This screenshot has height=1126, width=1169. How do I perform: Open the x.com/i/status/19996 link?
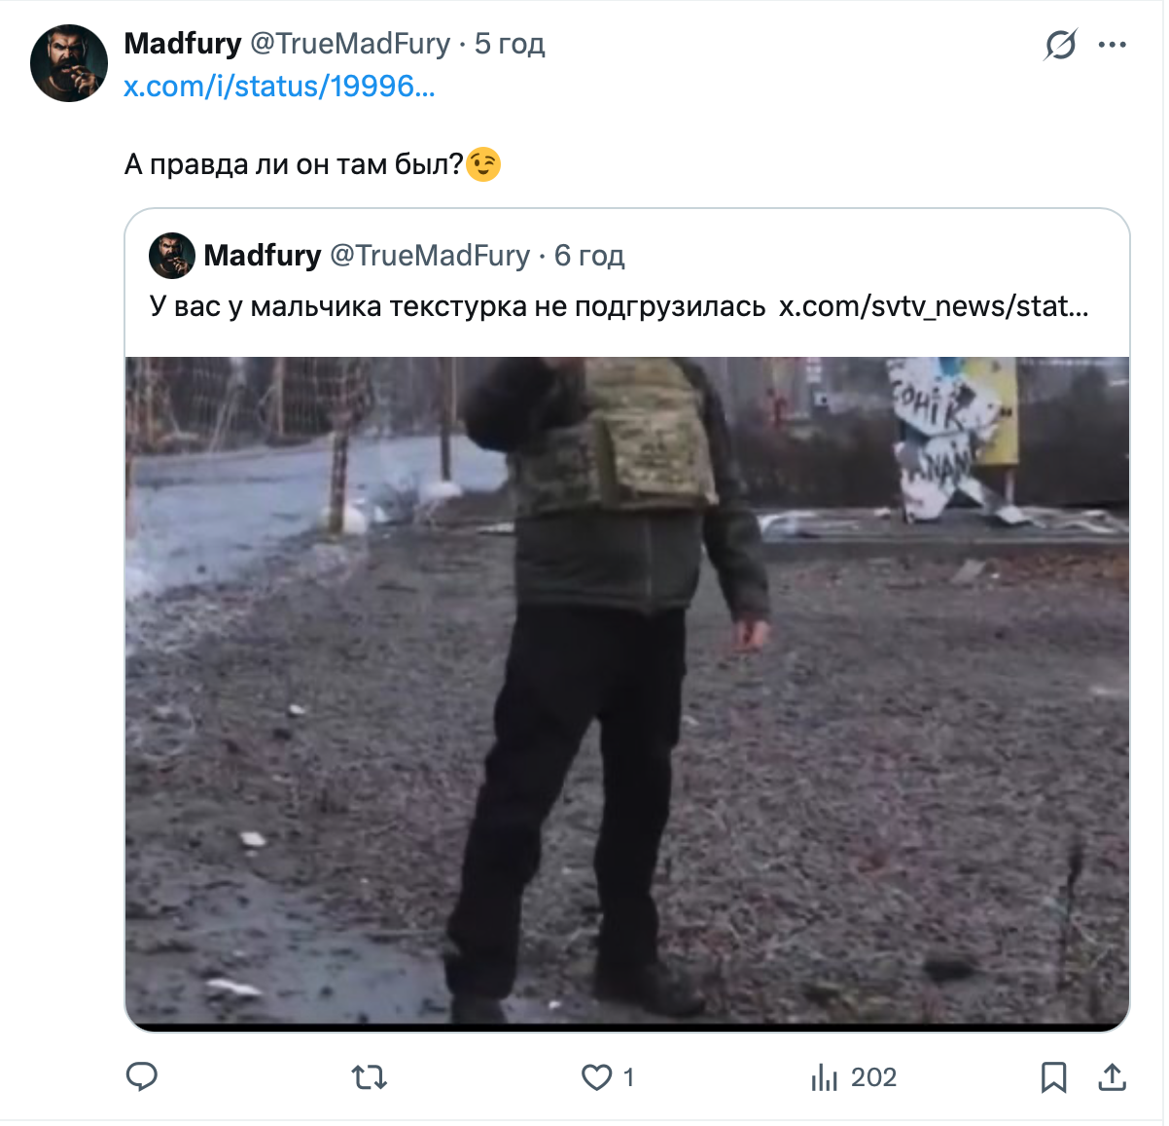point(280,88)
